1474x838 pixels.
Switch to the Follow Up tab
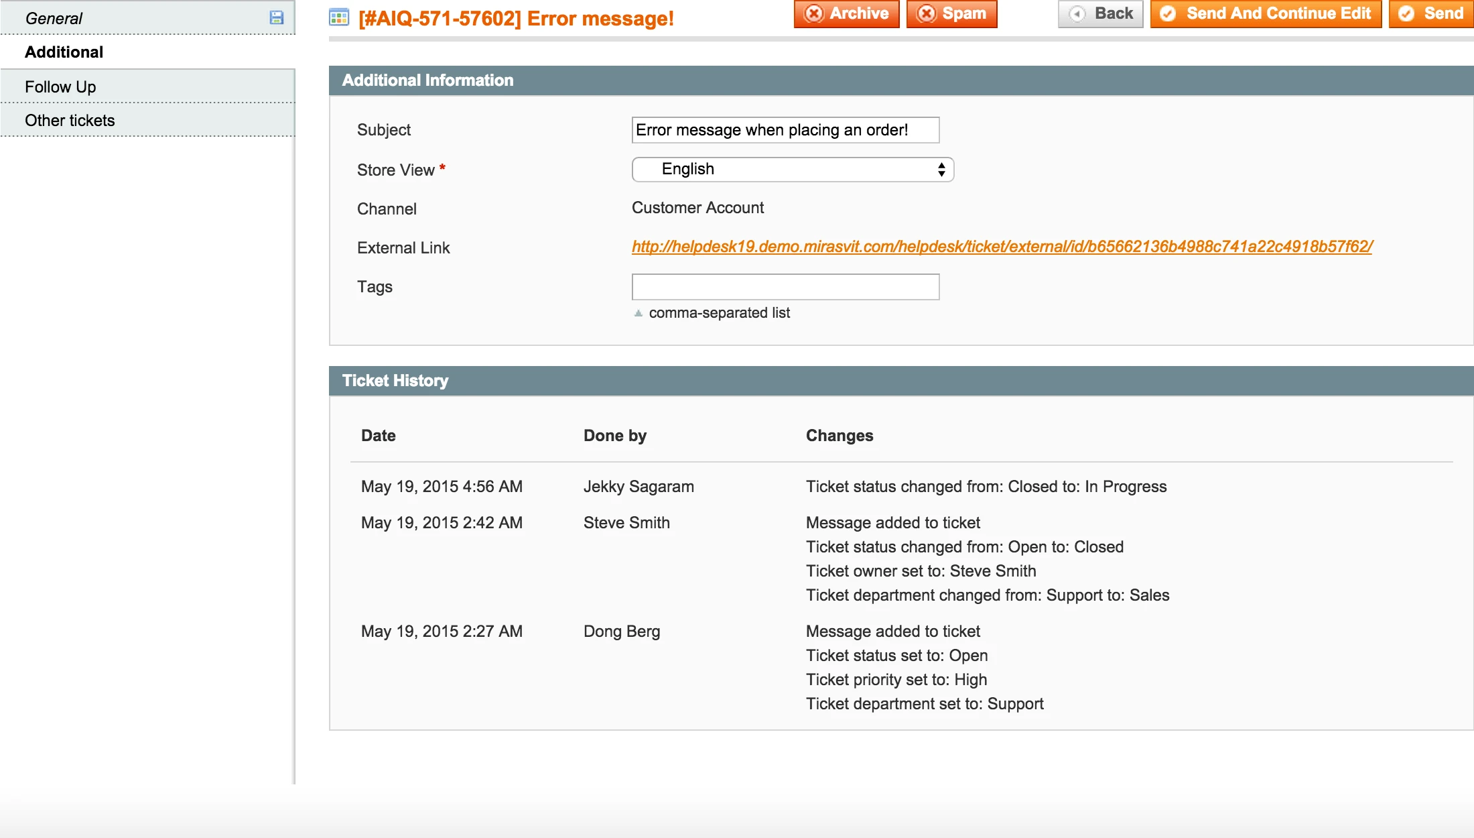[x=60, y=86]
